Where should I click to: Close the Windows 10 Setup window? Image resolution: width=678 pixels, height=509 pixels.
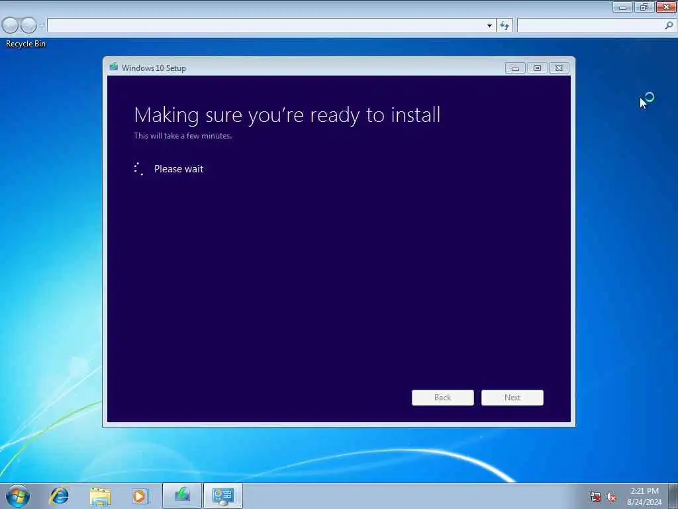point(559,68)
